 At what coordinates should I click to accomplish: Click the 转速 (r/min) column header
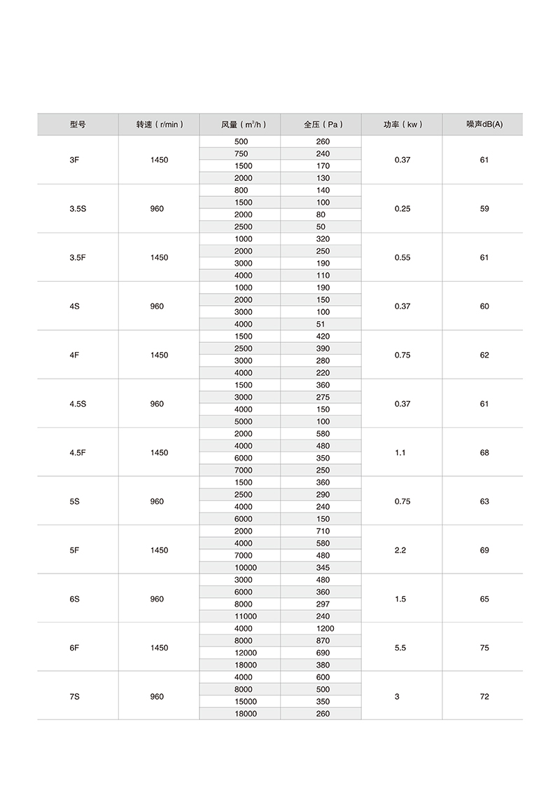[160, 124]
